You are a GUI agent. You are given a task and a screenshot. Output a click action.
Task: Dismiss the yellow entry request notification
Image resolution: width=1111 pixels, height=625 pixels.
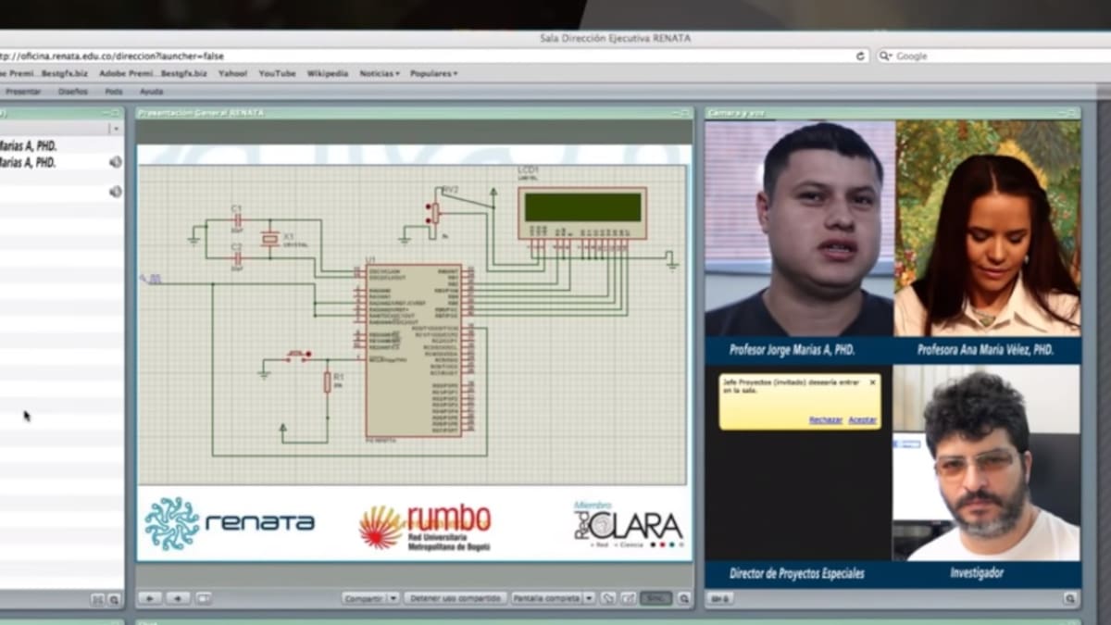click(x=871, y=381)
